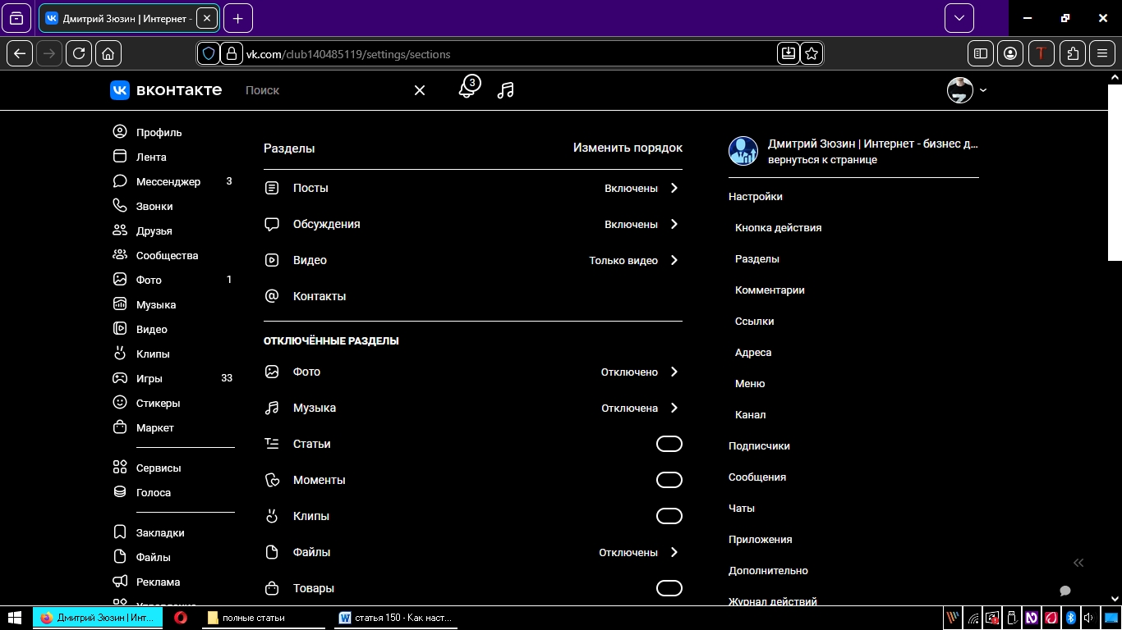Click the VK logo in header
The width and height of the screenshot is (1122, 630).
click(x=166, y=90)
